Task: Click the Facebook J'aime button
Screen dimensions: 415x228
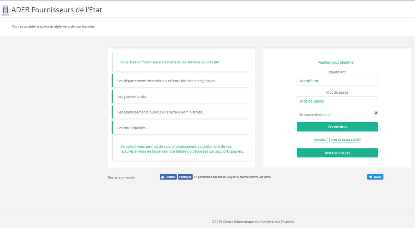Action: click(x=168, y=177)
